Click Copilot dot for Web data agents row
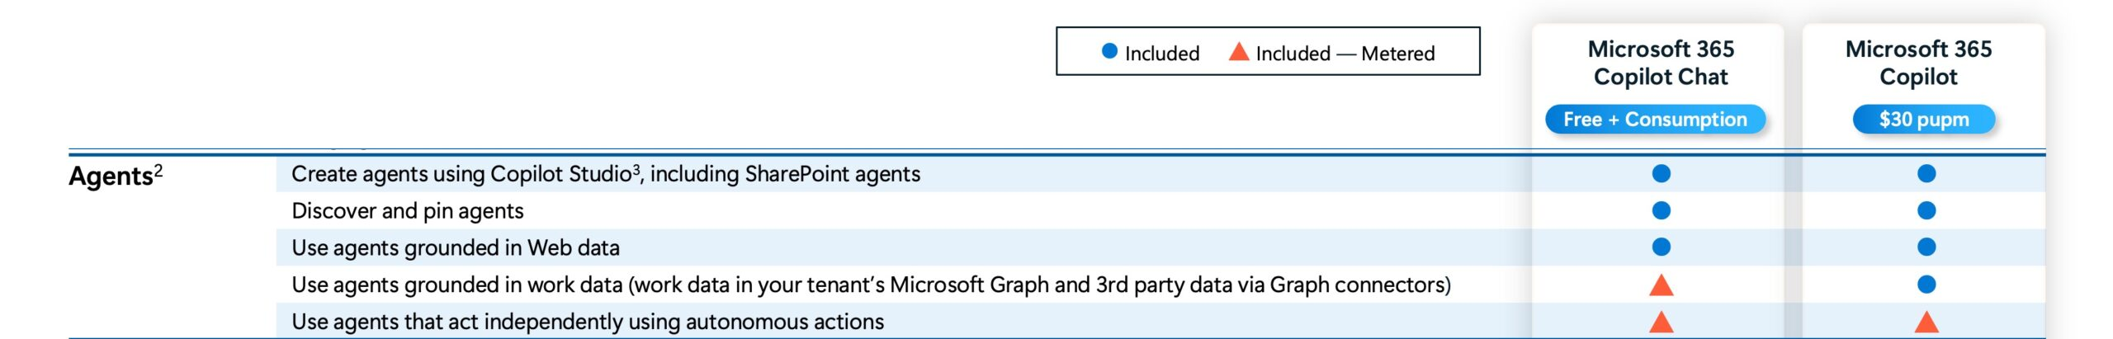Image resolution: width=2113 pixels, height=339 pixels. point(1926,247)
